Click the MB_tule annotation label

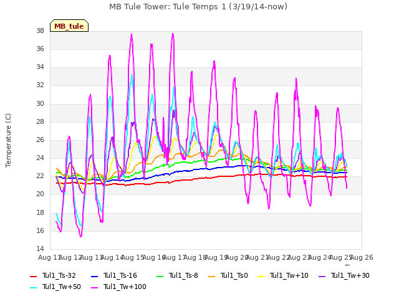(69, 26)
